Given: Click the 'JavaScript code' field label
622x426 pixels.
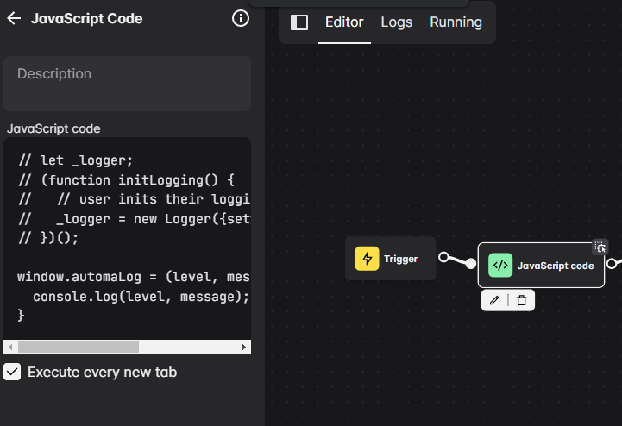Looking at the screenshot, I should point(53,128).
